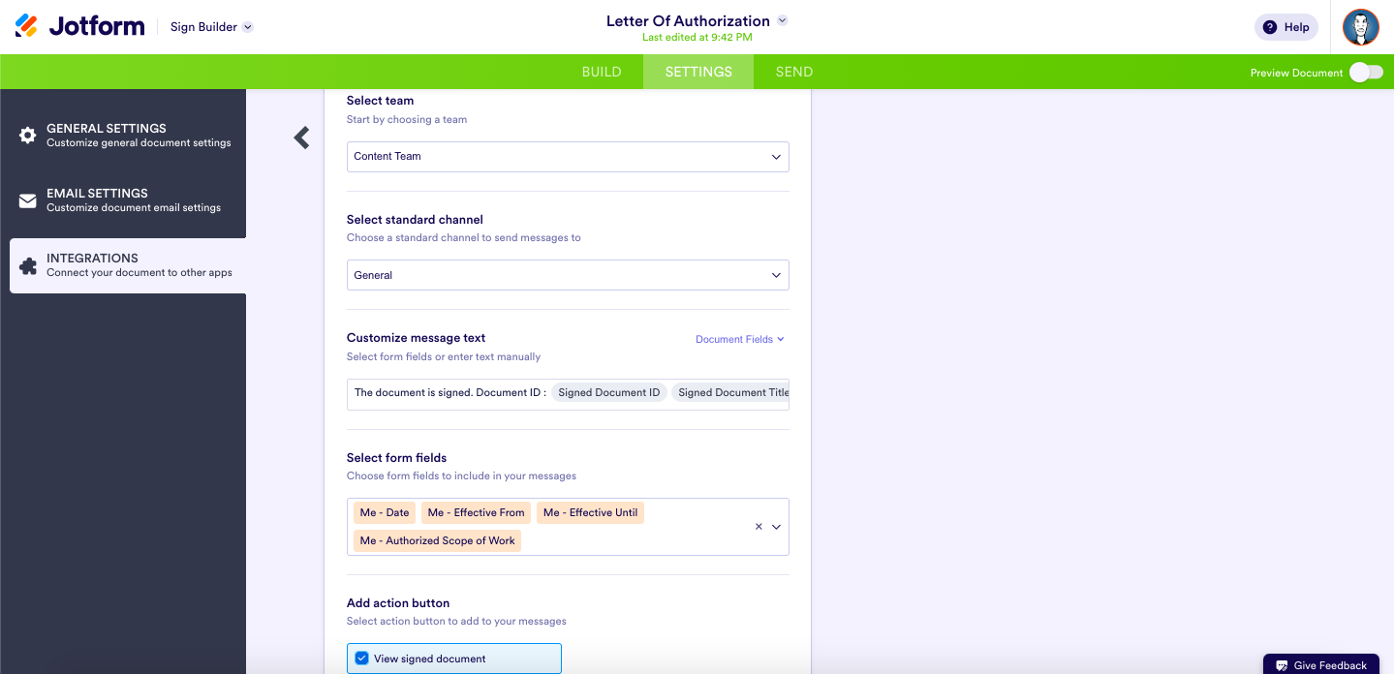Switch to the SEND tab

point(794,72)
